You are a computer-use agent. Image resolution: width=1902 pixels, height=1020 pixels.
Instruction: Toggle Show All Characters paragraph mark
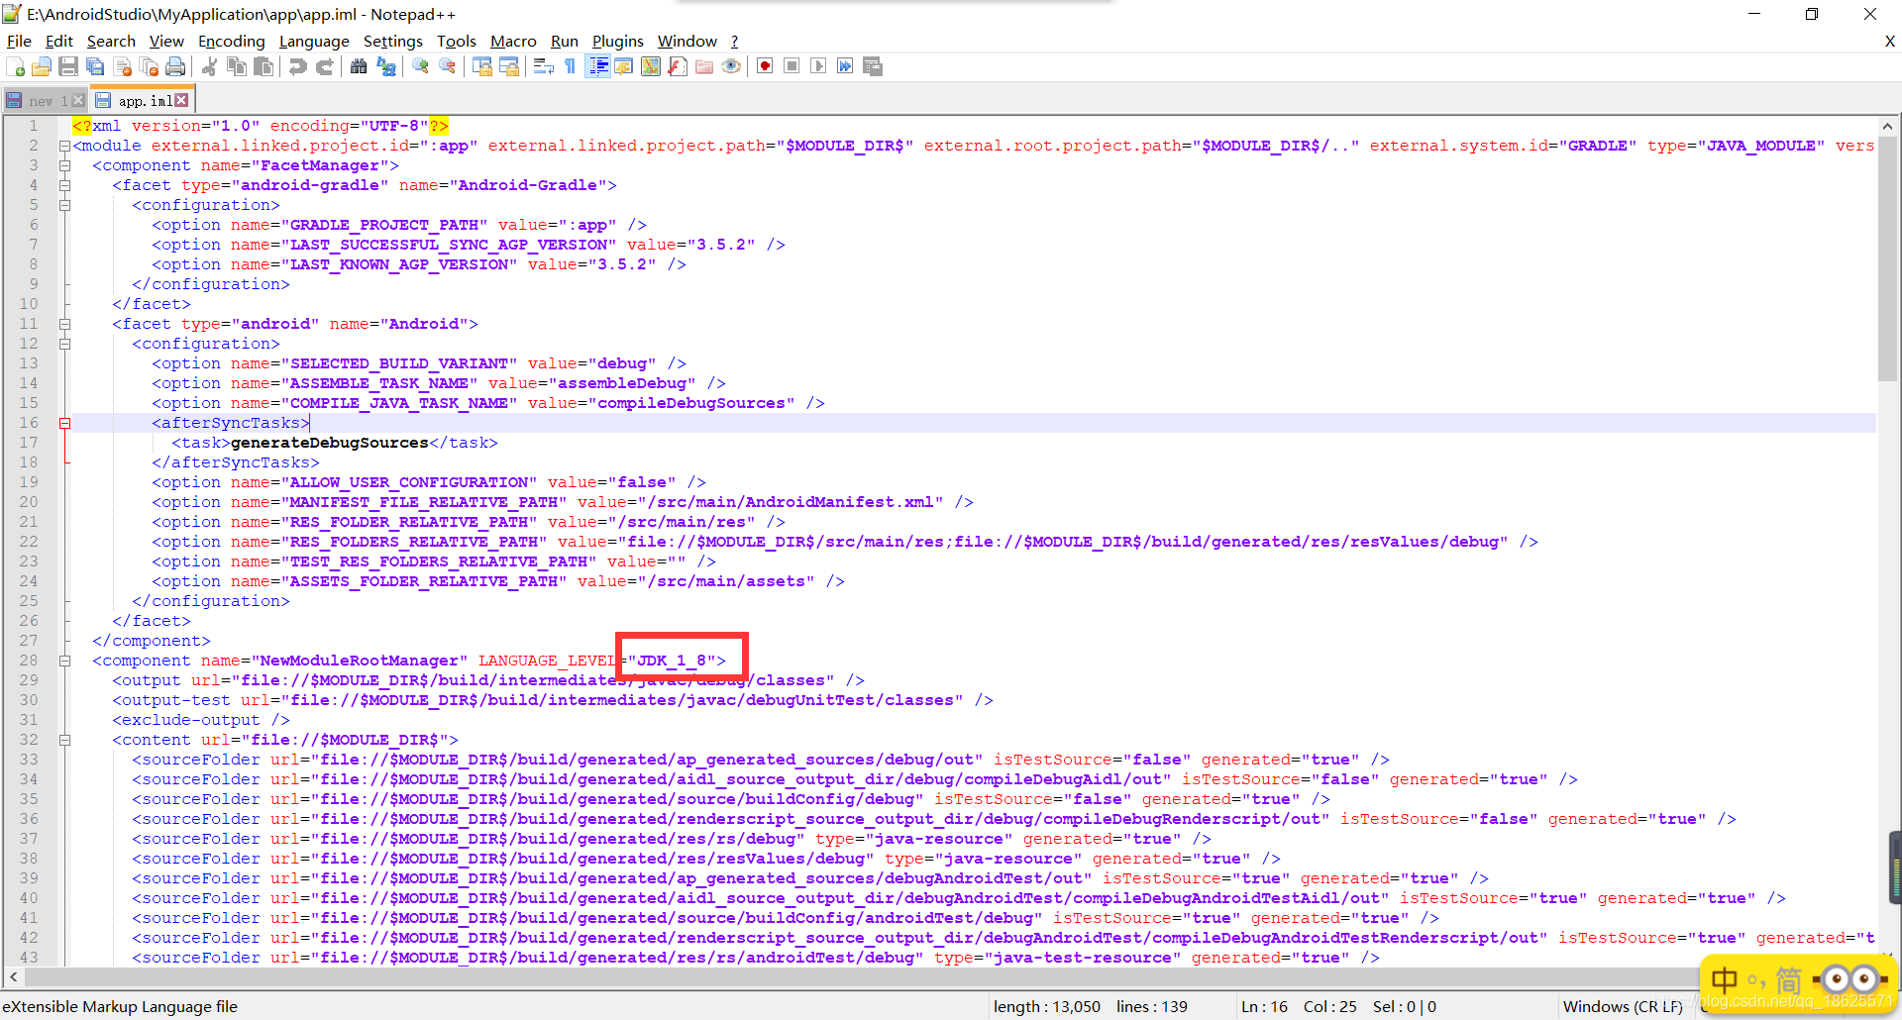point(570,66)
